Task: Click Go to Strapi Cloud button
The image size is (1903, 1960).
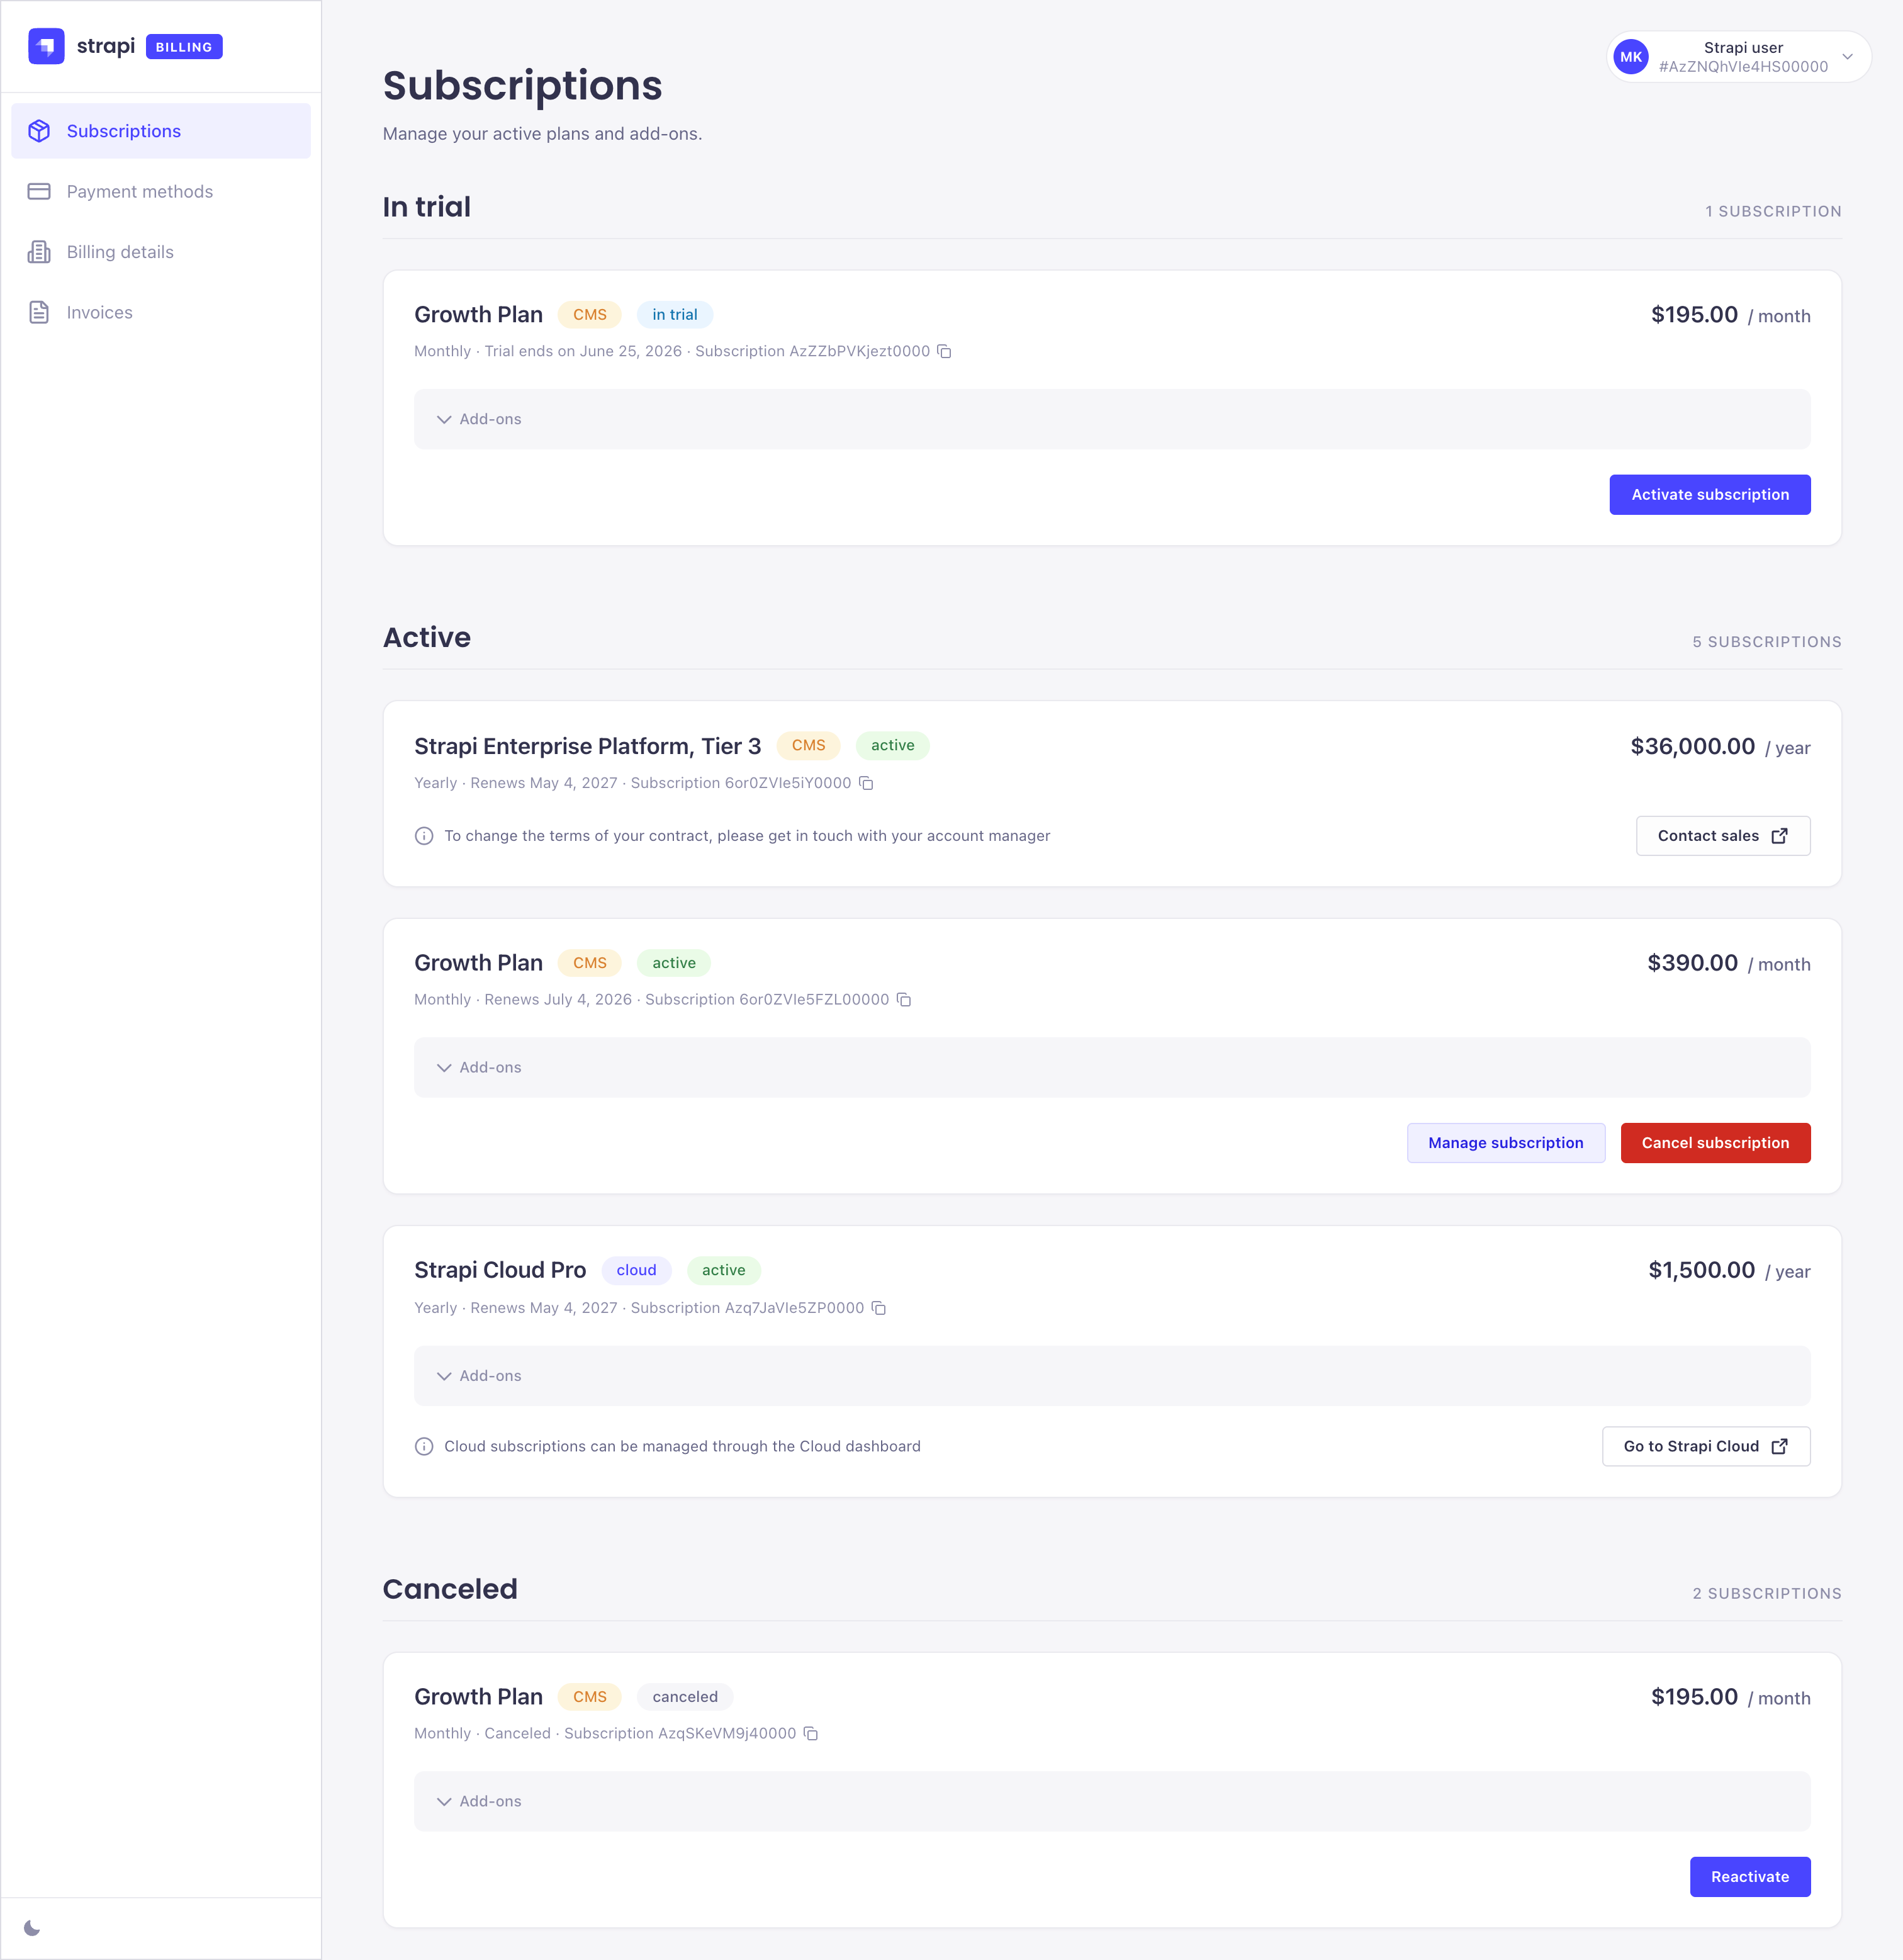Action: coord(1706,1446)
